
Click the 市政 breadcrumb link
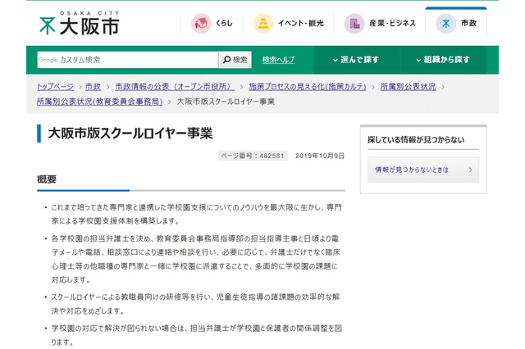(x=93, y=87)
